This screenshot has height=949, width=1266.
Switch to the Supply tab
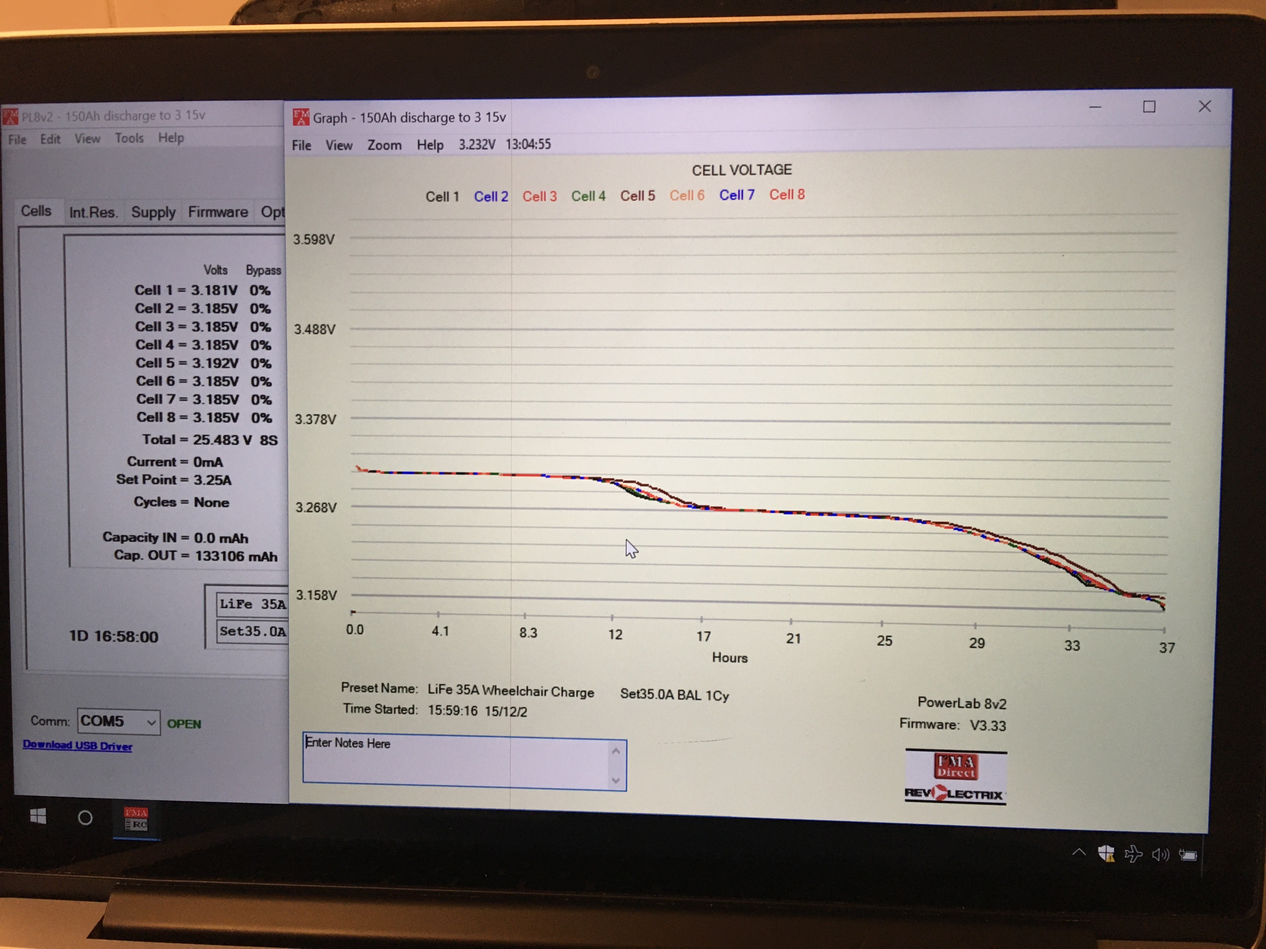(153, 212)
